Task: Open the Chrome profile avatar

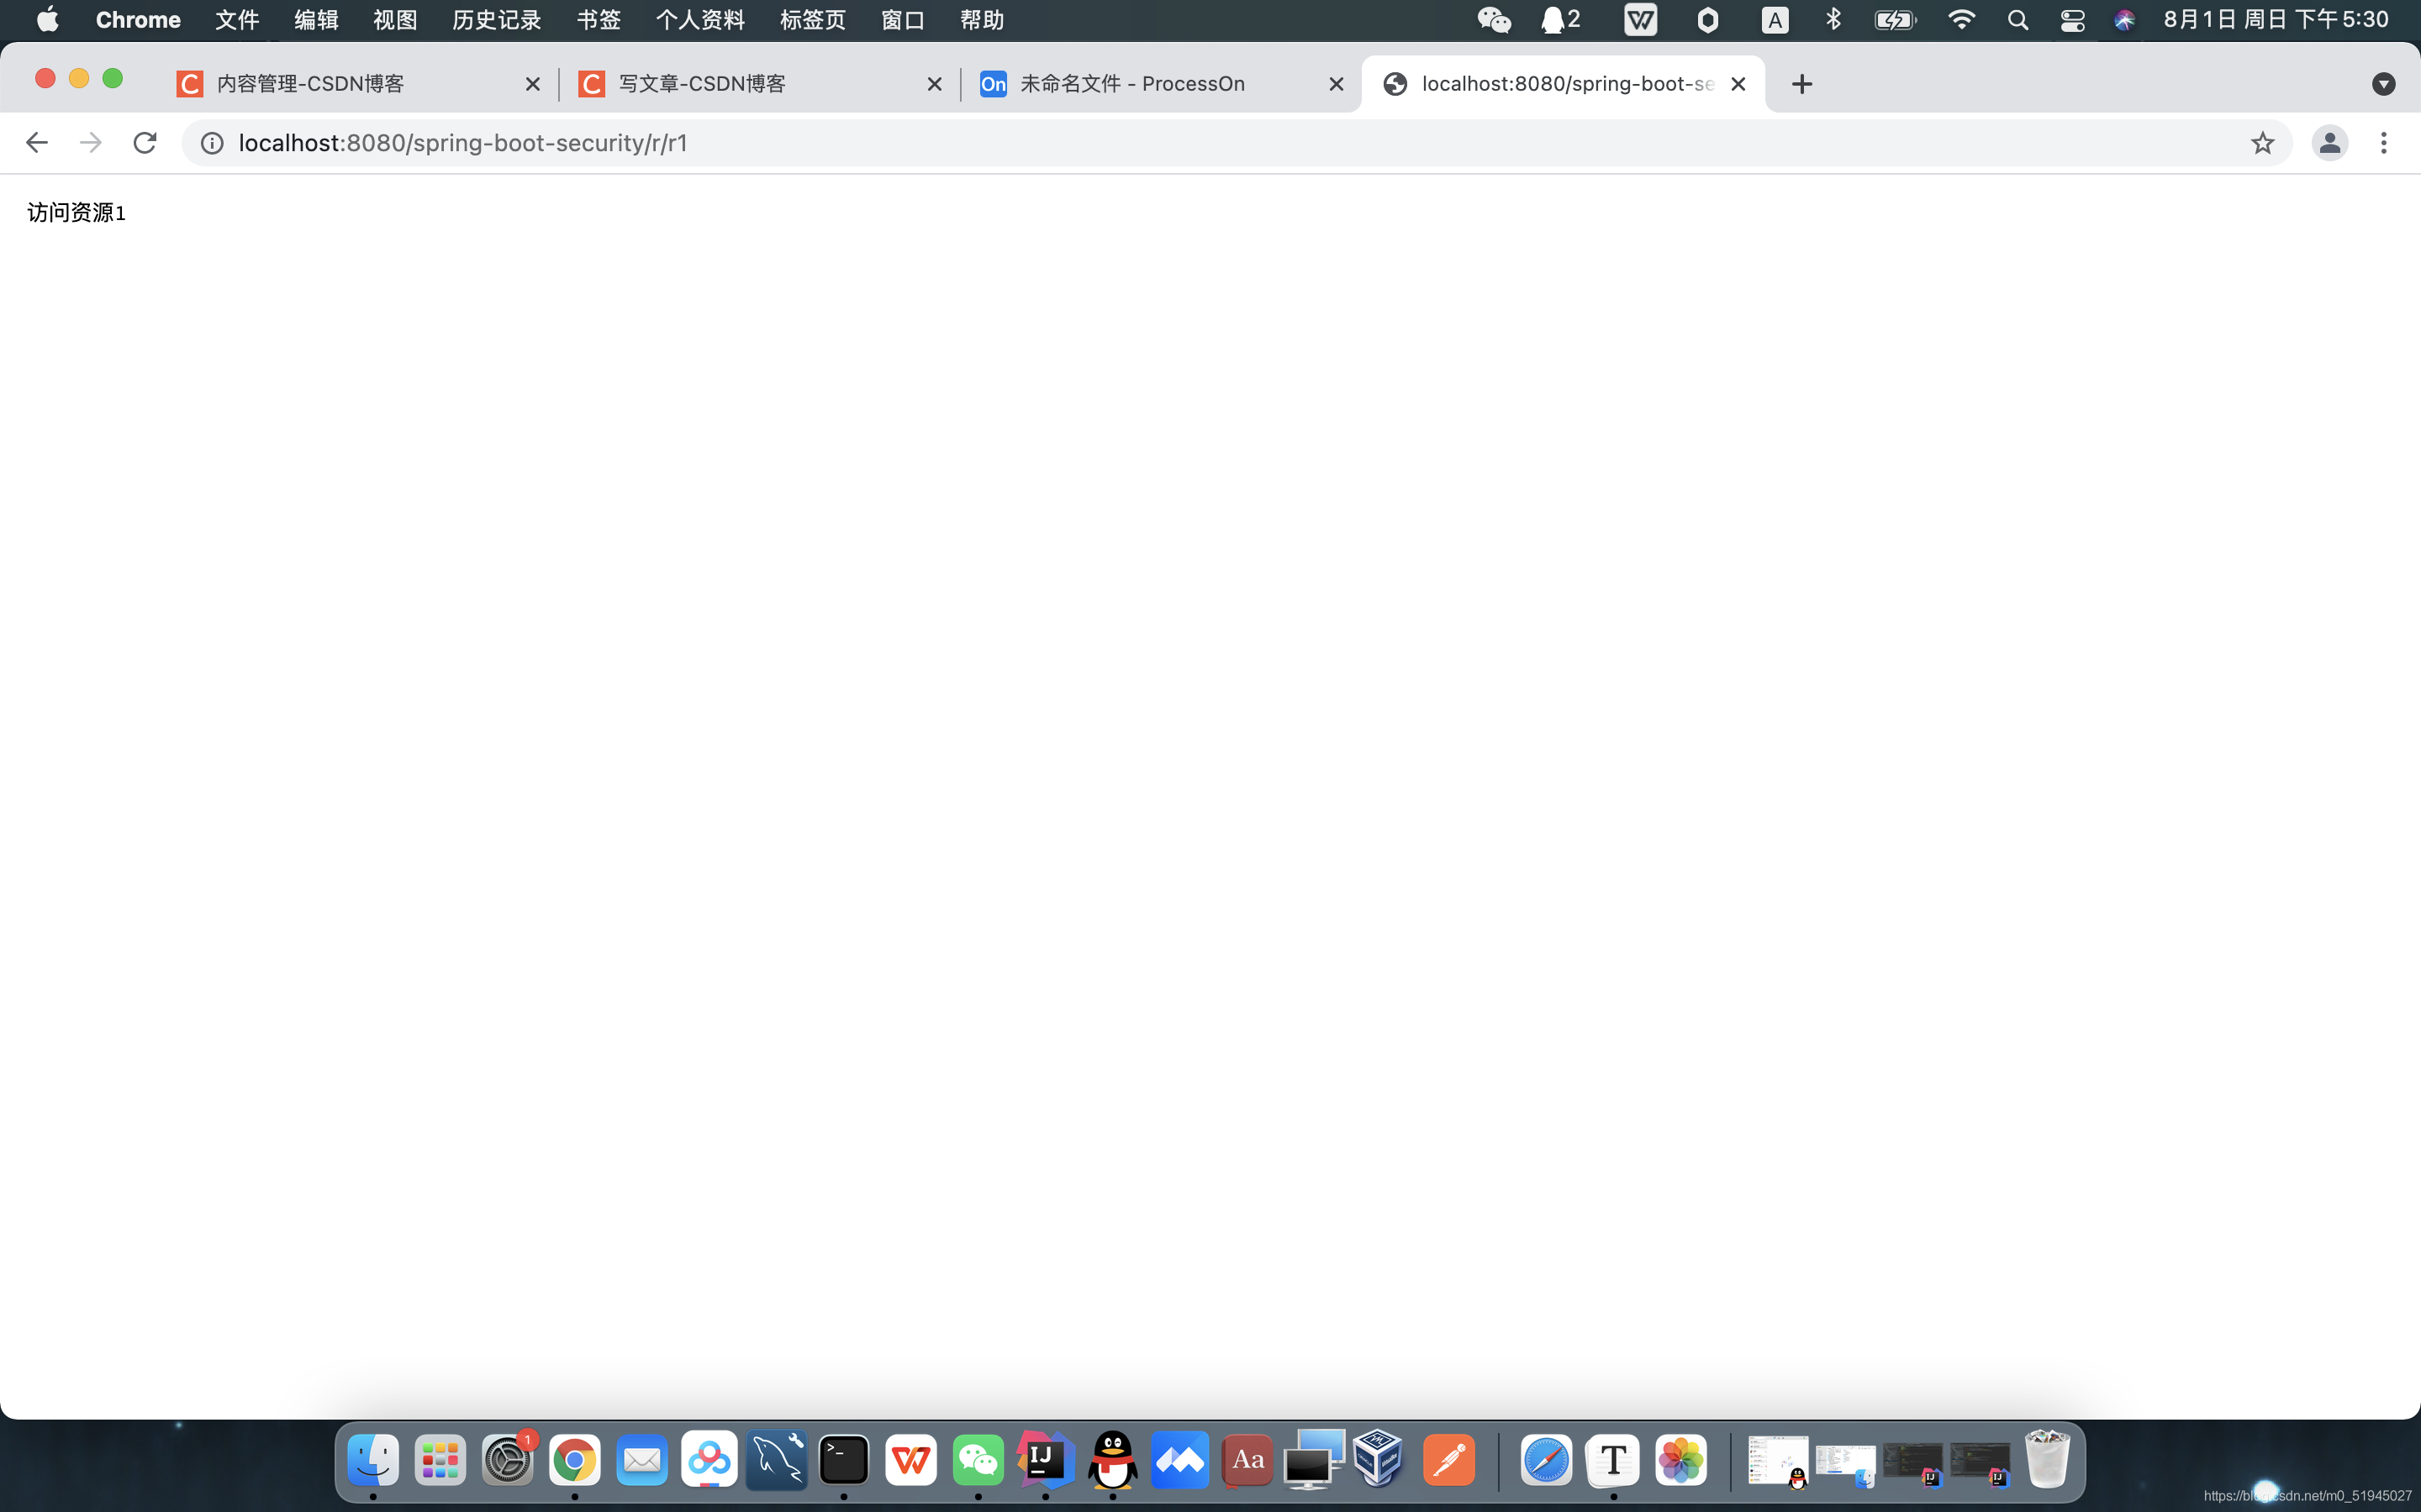Action: pos(2329,143)
